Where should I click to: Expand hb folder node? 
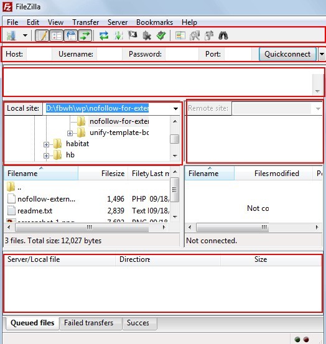46,156
